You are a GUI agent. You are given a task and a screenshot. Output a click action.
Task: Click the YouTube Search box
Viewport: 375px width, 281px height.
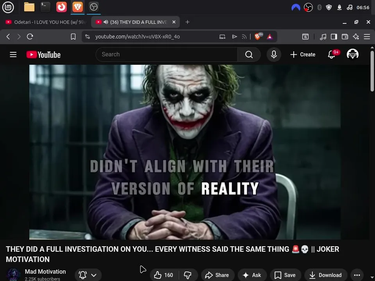[167, 55]
